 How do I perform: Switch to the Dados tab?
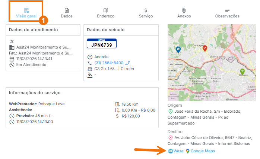point(67,13)
